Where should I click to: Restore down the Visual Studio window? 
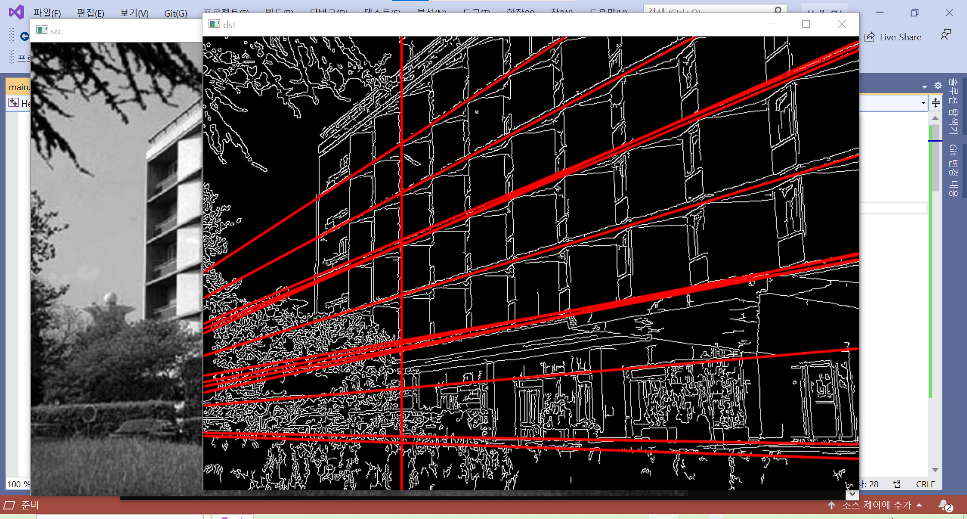[x=915, y=13]
